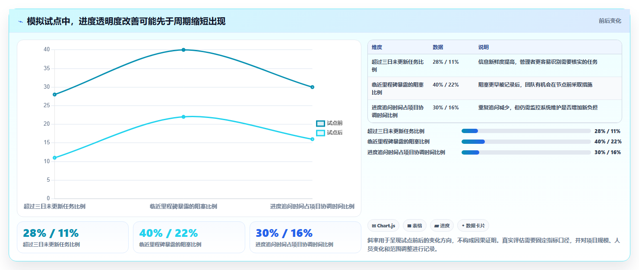The image size is (639, 270).
Task: Click the 40% / 22% label beside the progress bar
Action: pos(607,142)
